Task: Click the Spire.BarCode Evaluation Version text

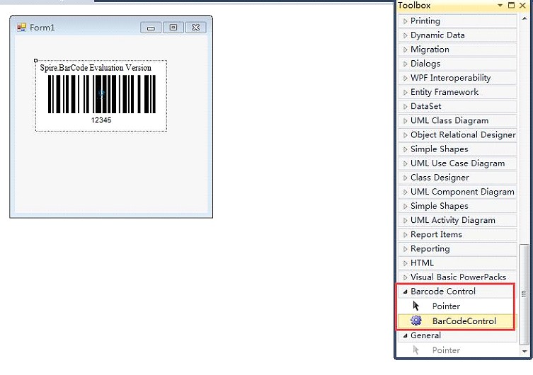Action: pos(96,68)
